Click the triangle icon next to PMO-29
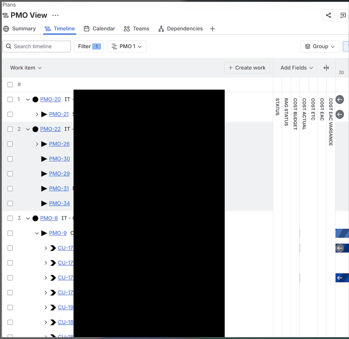Image resolution: width=349 pixels, height=339 pixels. pyautogui.click(x=44, y=174)
